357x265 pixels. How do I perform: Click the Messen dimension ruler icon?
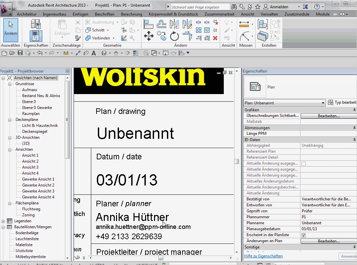tap(244, 24)
